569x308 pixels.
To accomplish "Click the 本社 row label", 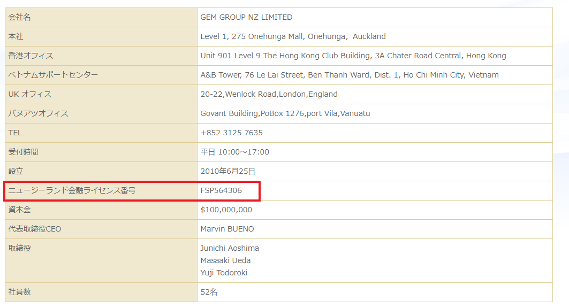I will click(16, 36).
